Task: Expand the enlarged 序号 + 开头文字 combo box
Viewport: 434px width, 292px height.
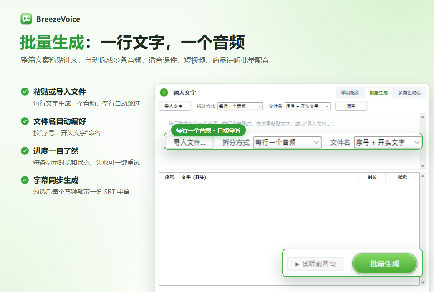Action: [388, 143]
